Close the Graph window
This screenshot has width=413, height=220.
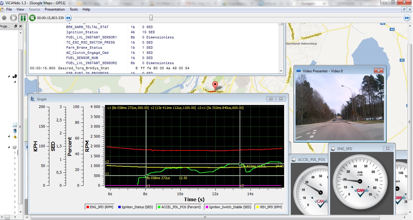coord(281,99)
